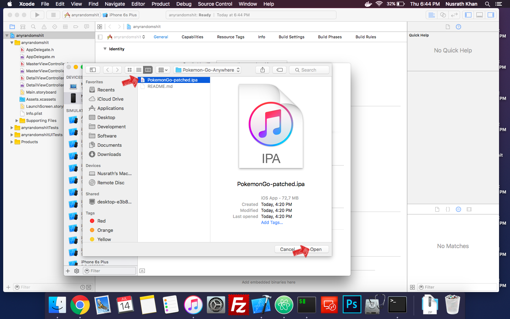Choose iPhone 6s Plus run destination in toolbar
Image resolution: width=510 pixels, height=319 pixels.
coord(120,15)
